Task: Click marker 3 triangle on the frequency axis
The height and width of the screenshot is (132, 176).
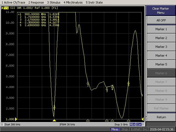Action: pyautogui.click(x=107, y=120)
